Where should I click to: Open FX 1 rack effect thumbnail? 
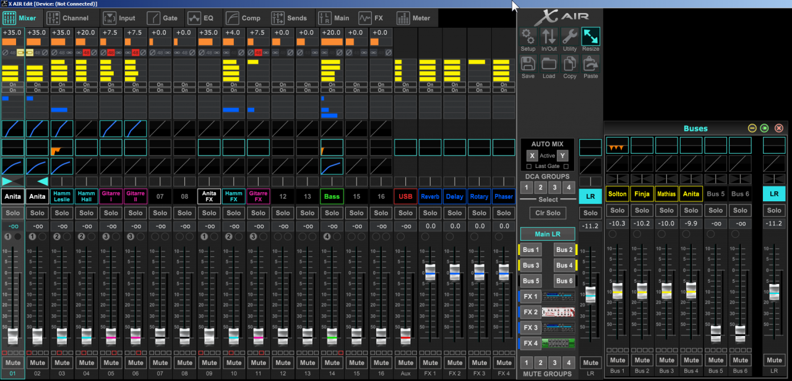pos(558,296)
